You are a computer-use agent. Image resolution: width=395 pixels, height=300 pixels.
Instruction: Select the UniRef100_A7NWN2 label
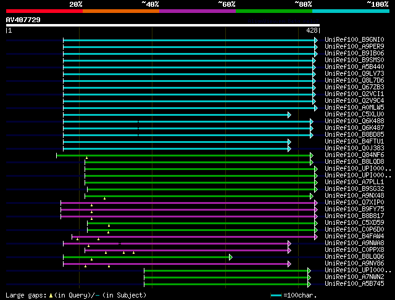pos(354,277)
